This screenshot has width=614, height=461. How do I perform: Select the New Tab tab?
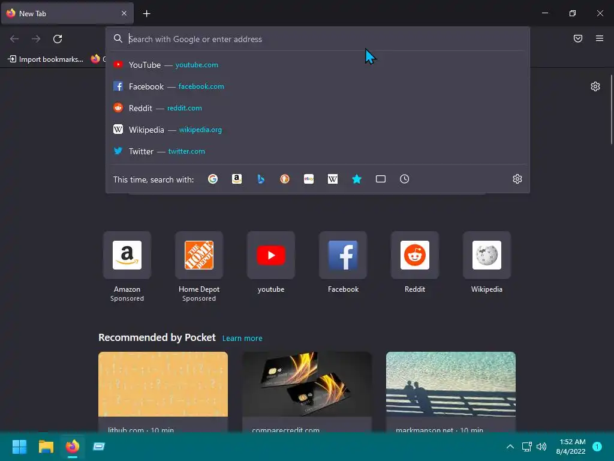(x=67, y=13)
